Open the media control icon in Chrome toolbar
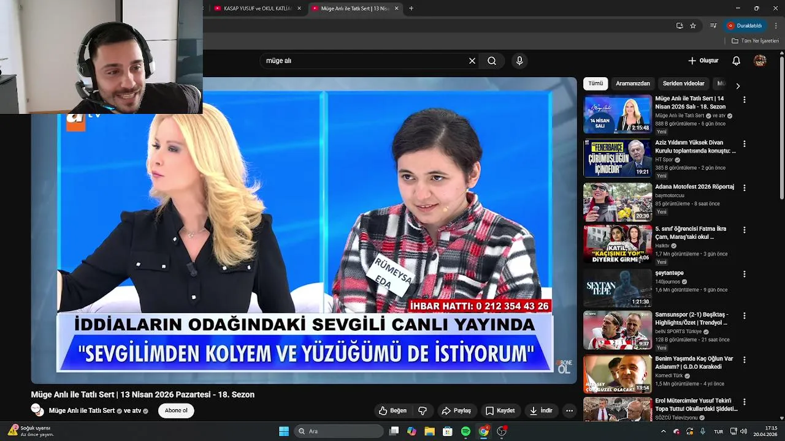785x441 pixels. point(713,26)
